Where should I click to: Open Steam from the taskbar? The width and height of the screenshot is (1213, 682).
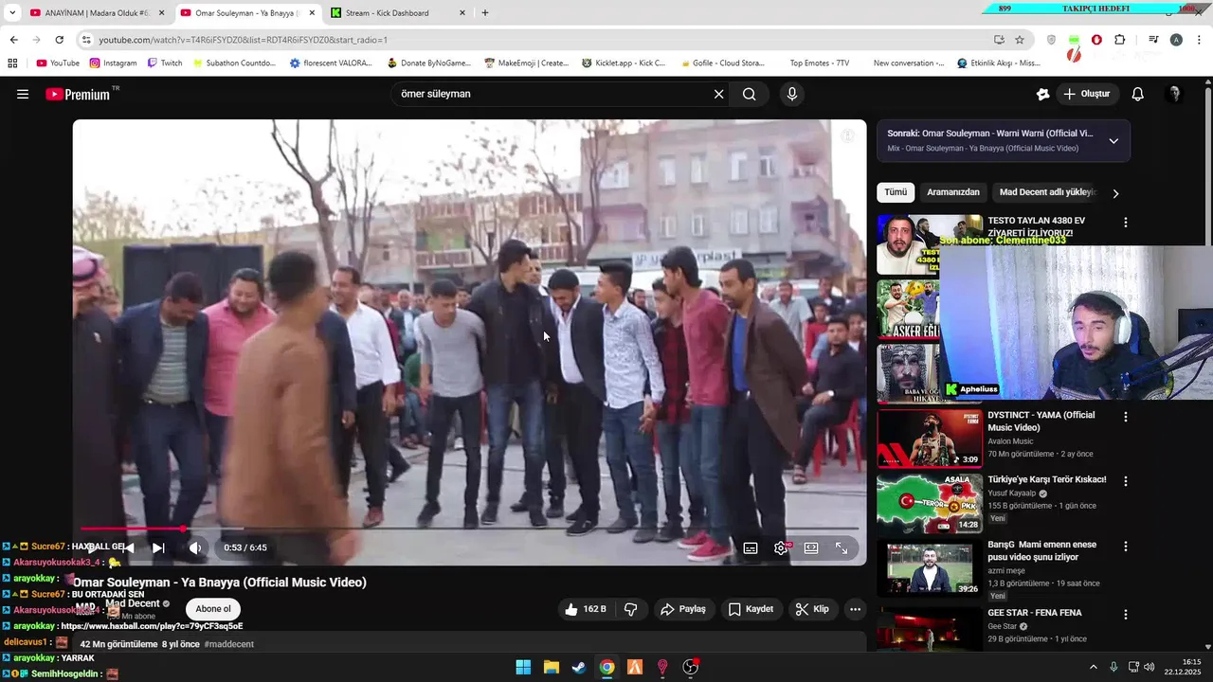tap(578, 667)
